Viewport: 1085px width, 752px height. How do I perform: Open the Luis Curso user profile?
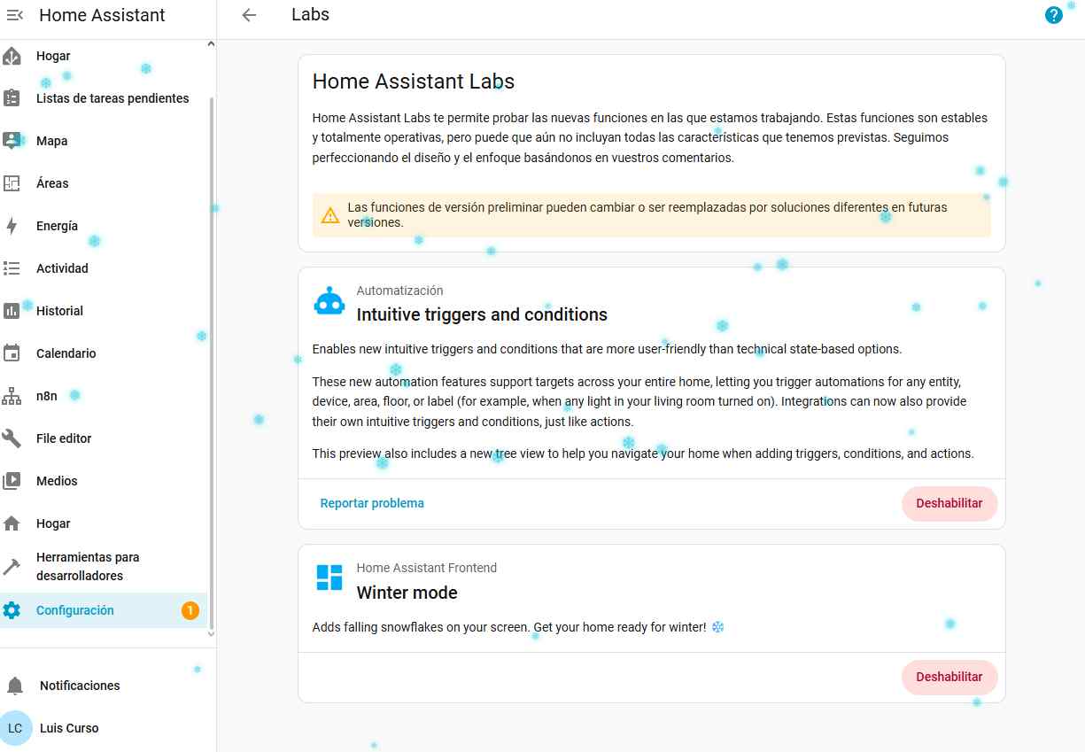point(69,728)
